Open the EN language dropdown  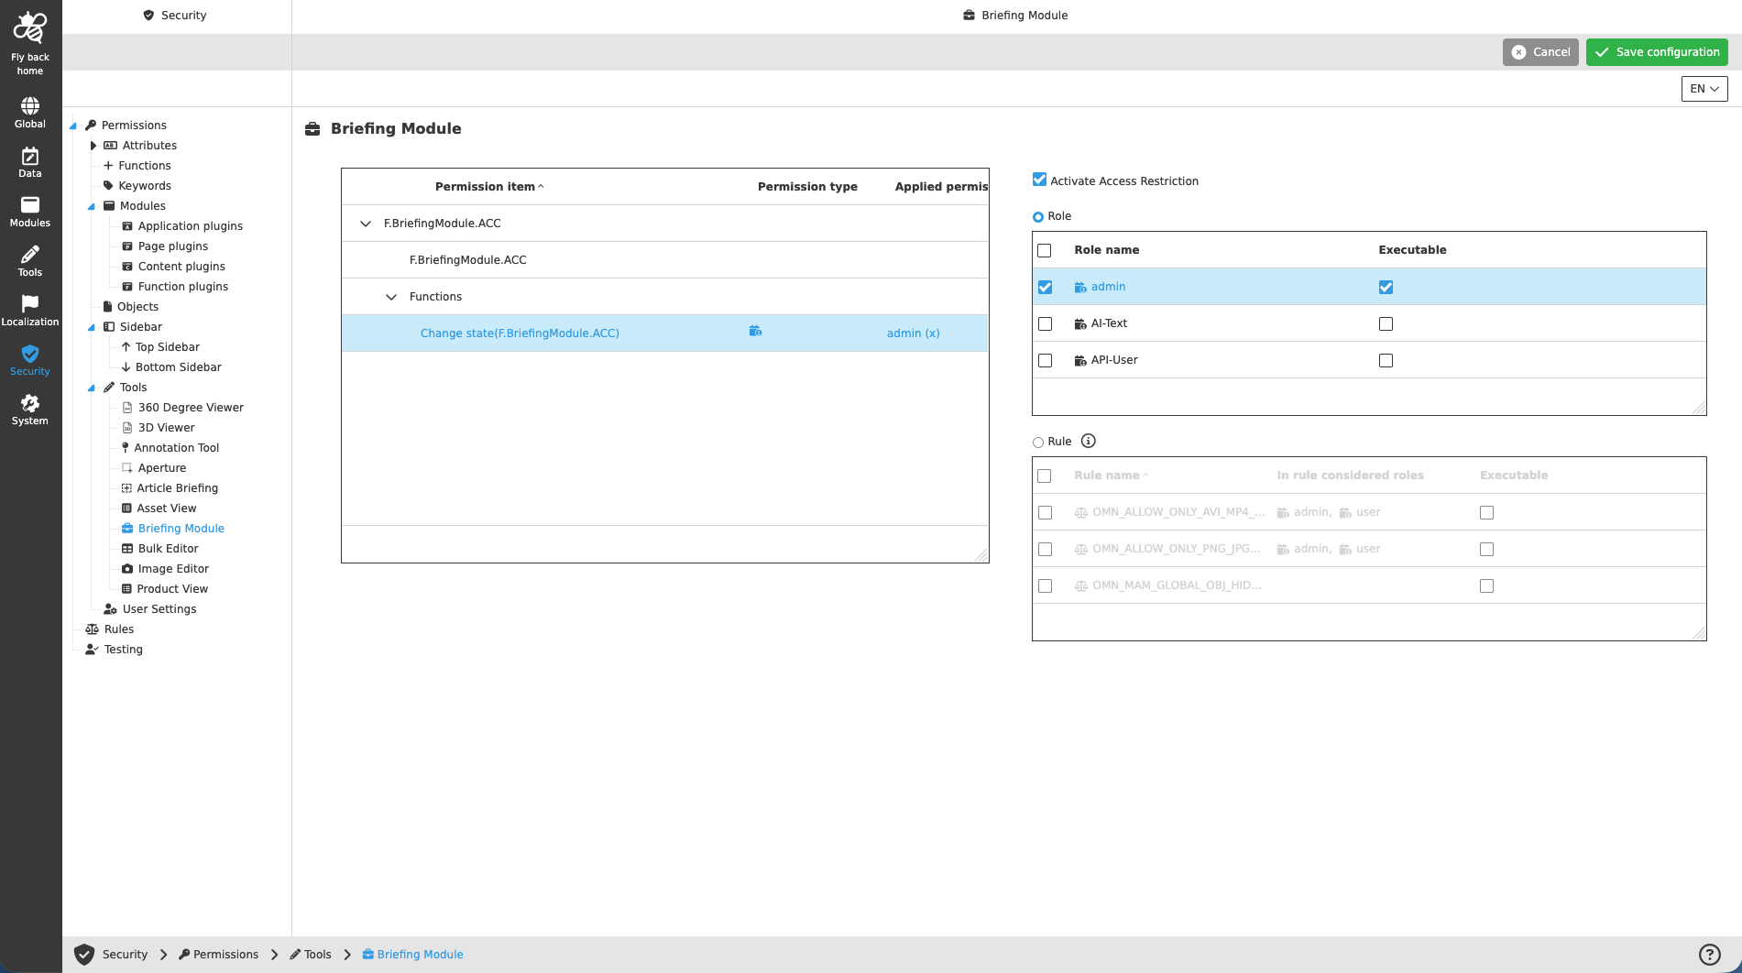(x=1703, y=88)
